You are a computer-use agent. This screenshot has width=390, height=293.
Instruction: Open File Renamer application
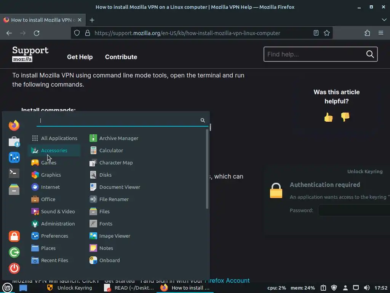point(109,199)
